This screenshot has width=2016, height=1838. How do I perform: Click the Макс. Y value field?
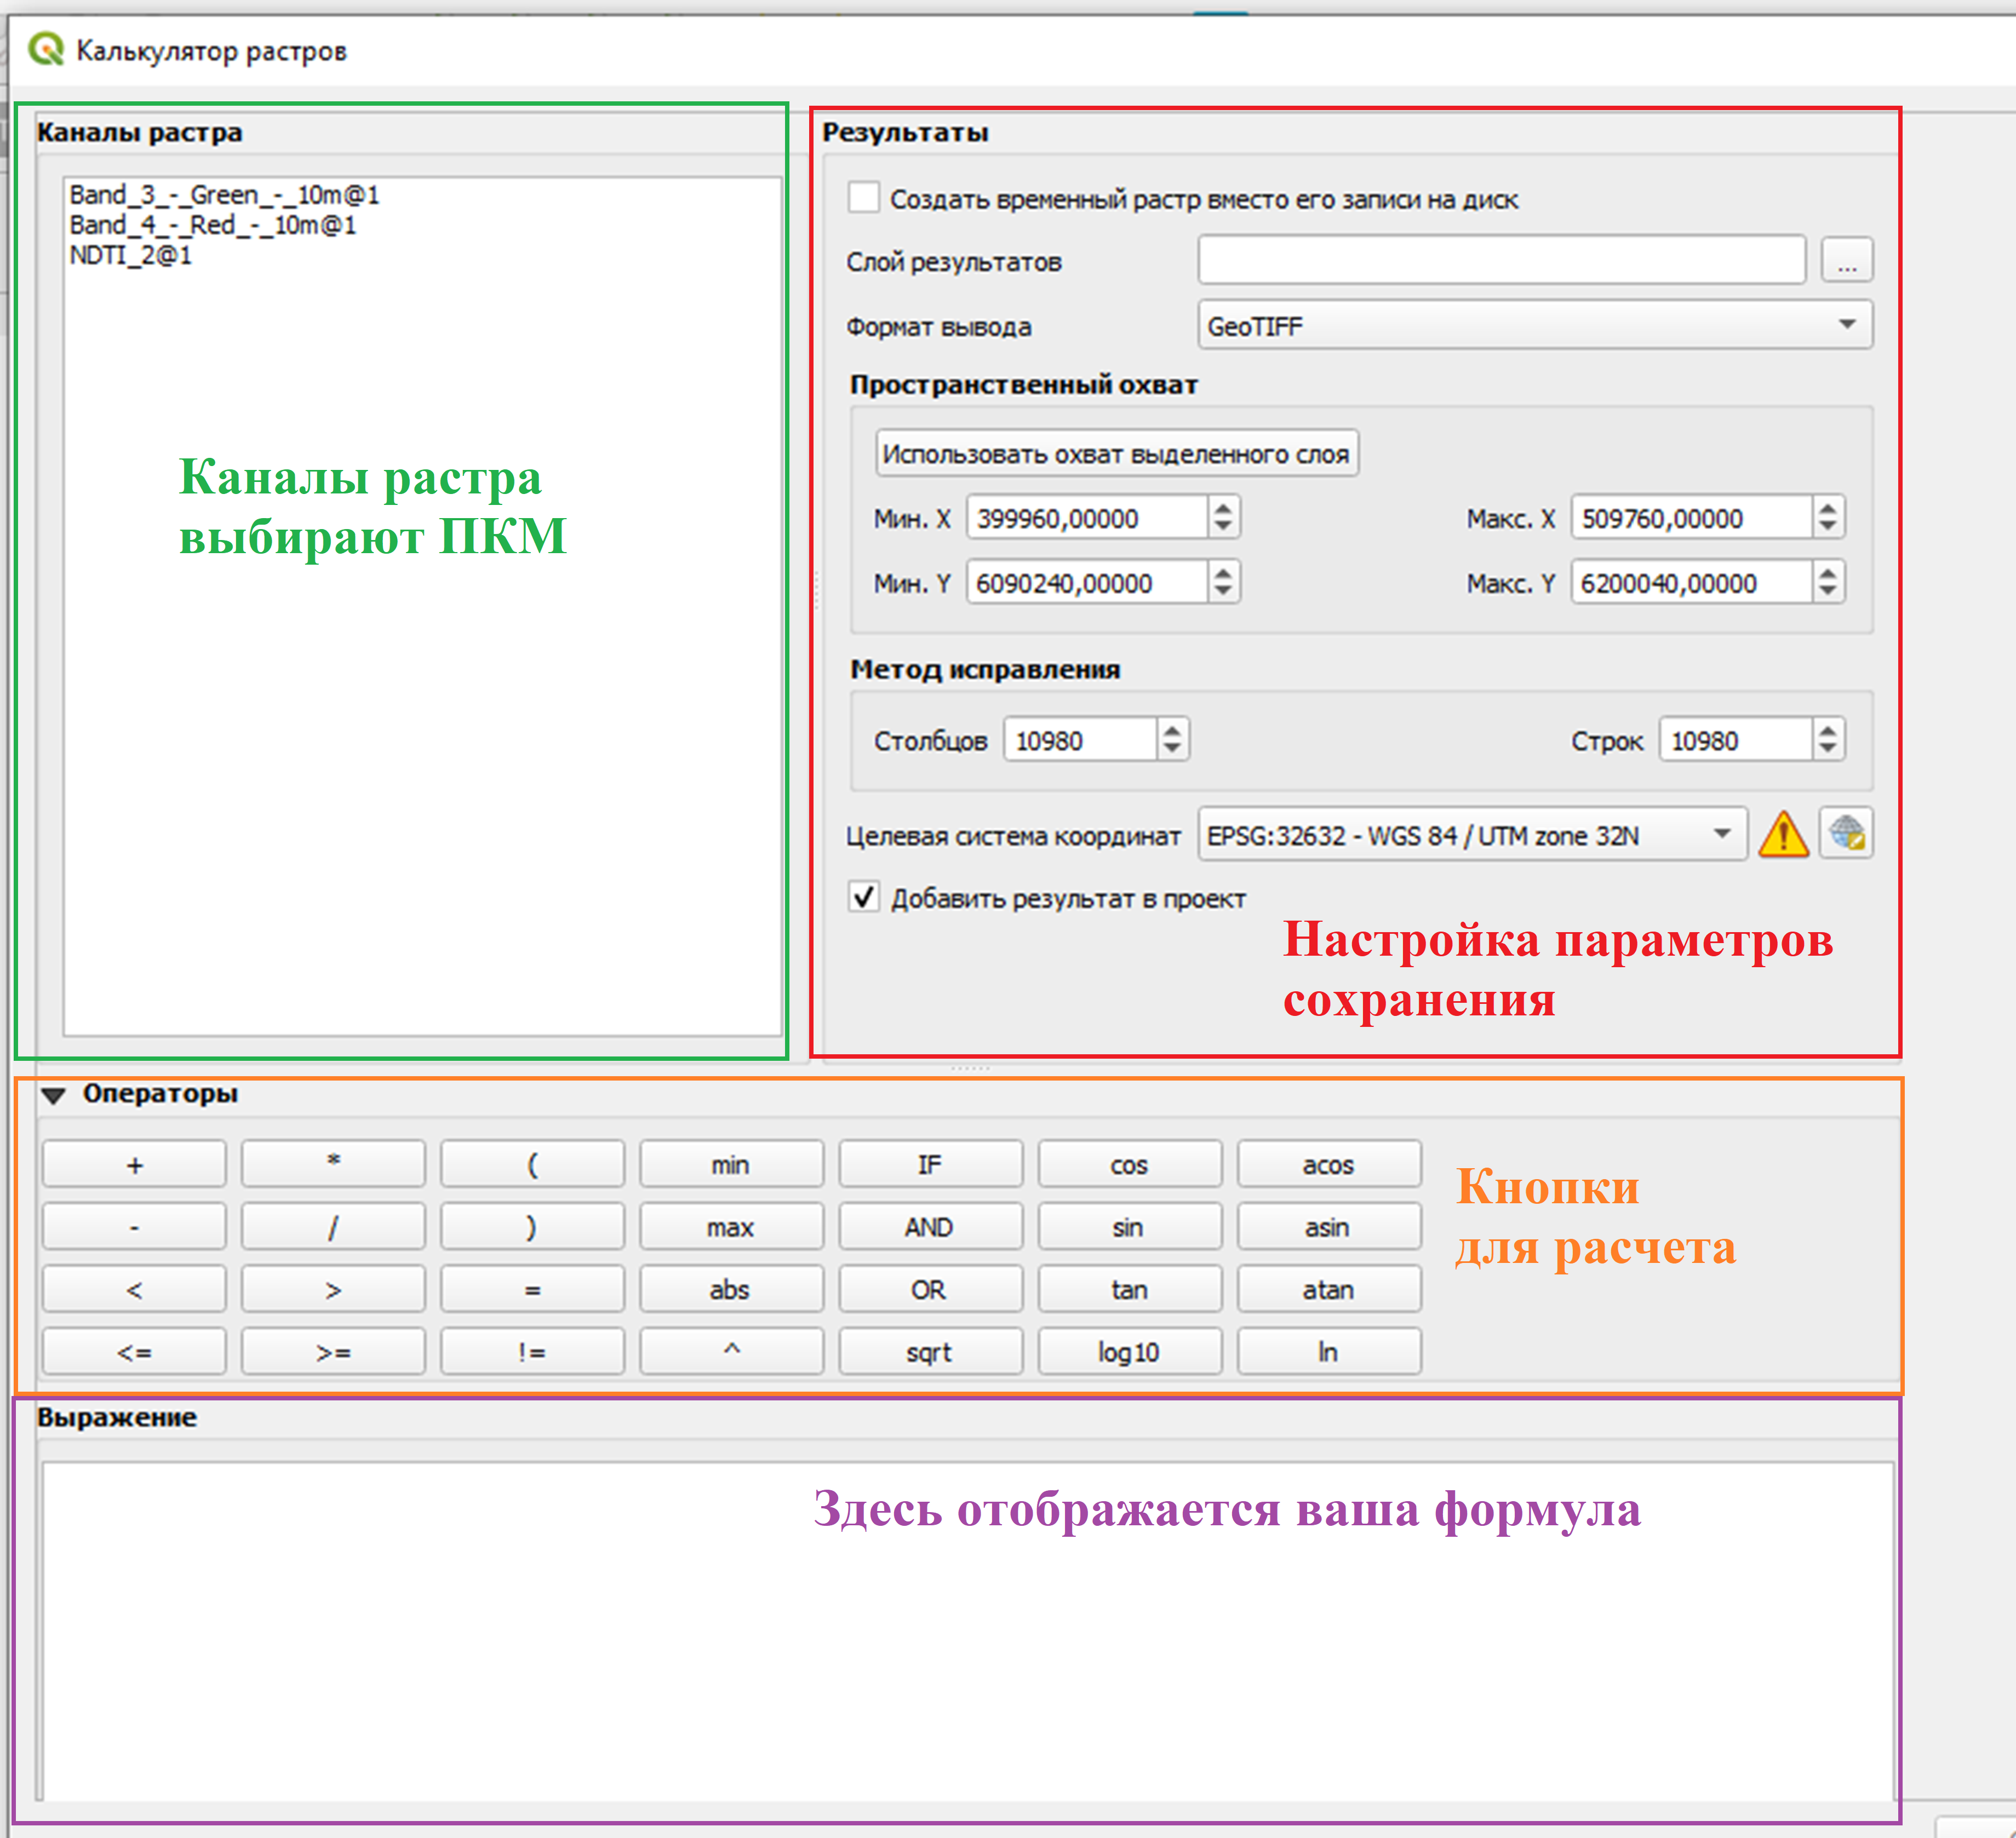click(x=1691, y=583)
